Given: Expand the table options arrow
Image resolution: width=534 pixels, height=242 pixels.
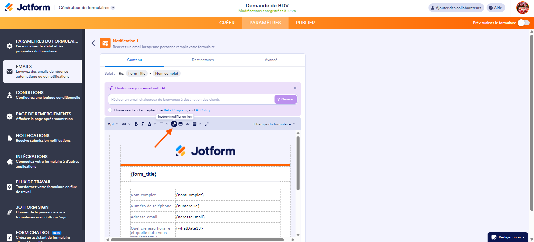Looking at the screenshot, I should (x=200, y=124).
